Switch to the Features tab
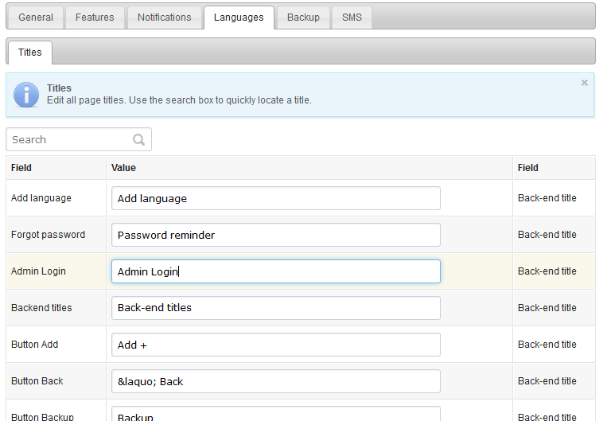The height and width of the screenshot is (421, 607). (x=95, y=18)
